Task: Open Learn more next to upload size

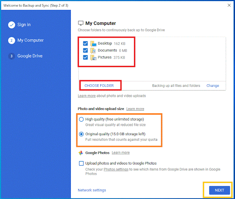Action: 135,109
